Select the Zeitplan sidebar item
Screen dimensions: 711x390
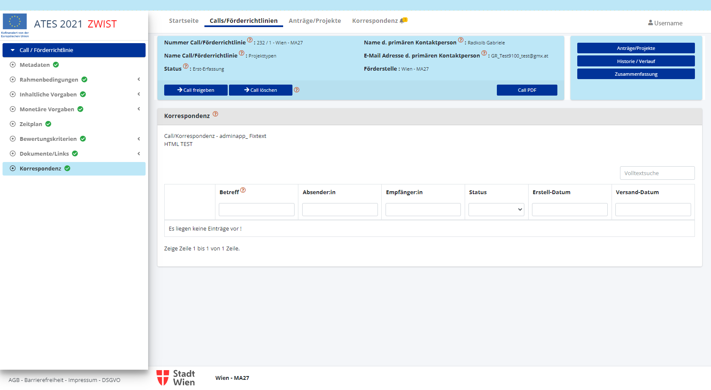click(x=31, y=124)
